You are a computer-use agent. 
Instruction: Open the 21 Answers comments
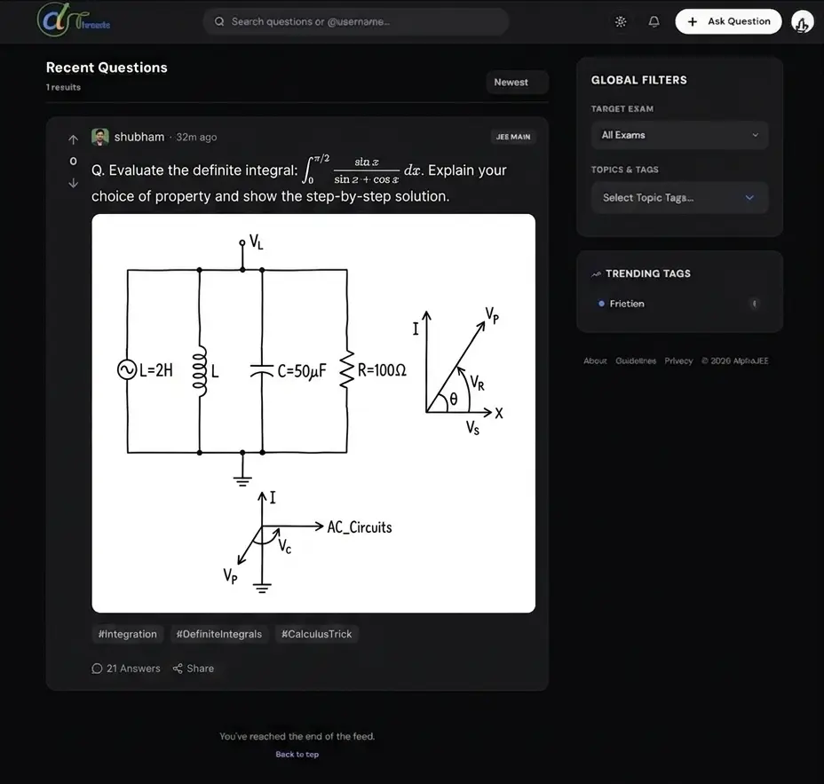[x=126, y=669]
